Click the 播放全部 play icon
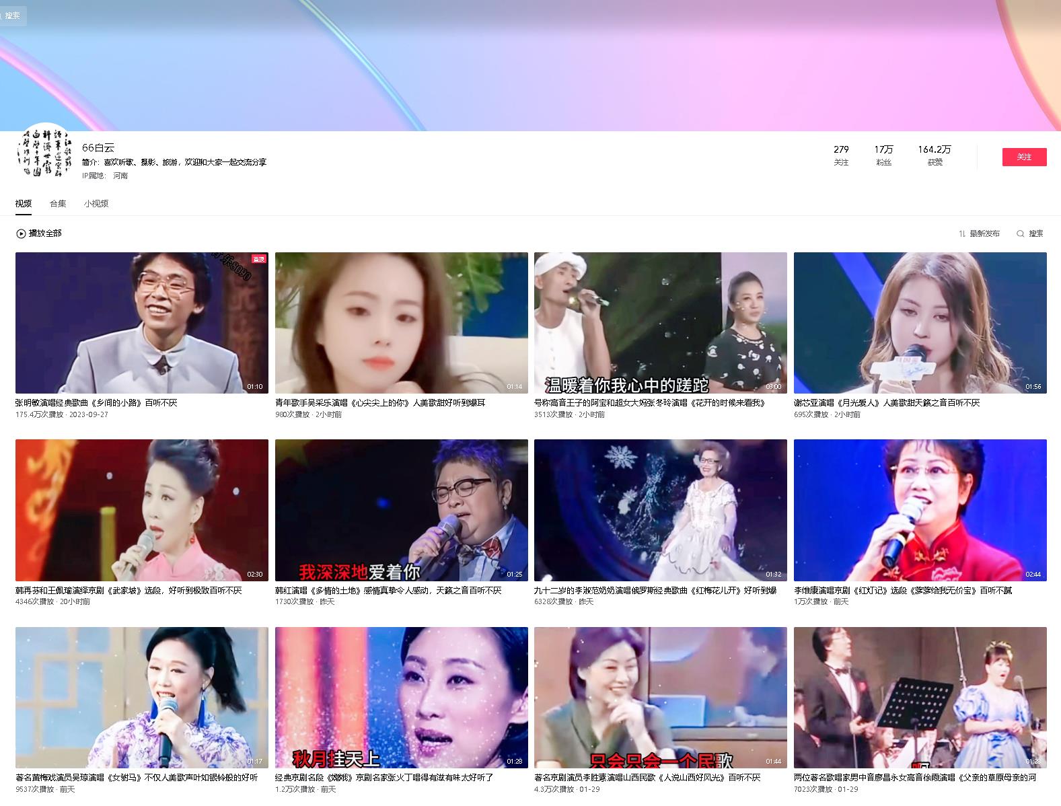The height and width of the screenshot is (806, 1061). click(21, 233)
